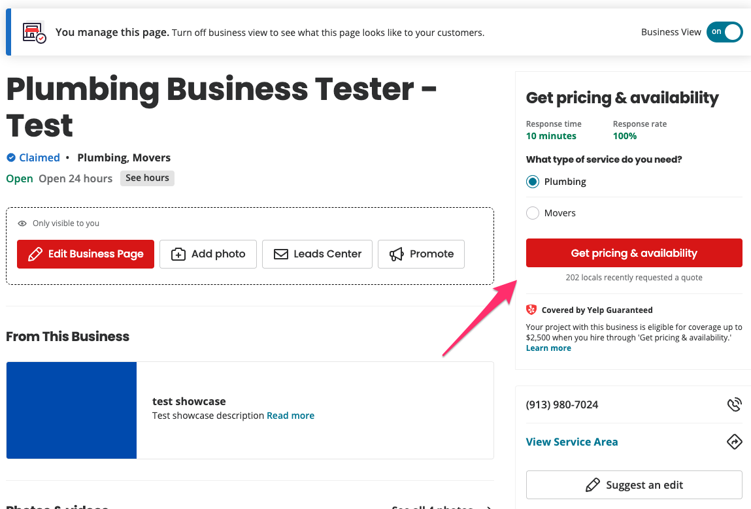This screenshot has height=509, width=751.
Task: Click See hours button
Action: tap(147, 178)
